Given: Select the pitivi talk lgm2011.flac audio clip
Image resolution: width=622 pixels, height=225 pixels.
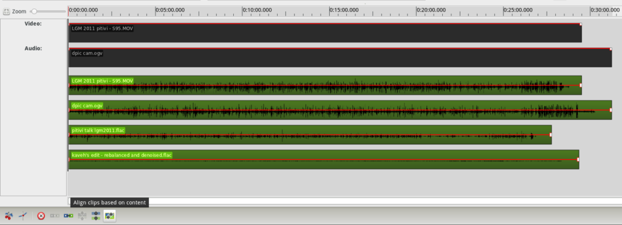Looking at the screenshot, I should tap(310, 134).
